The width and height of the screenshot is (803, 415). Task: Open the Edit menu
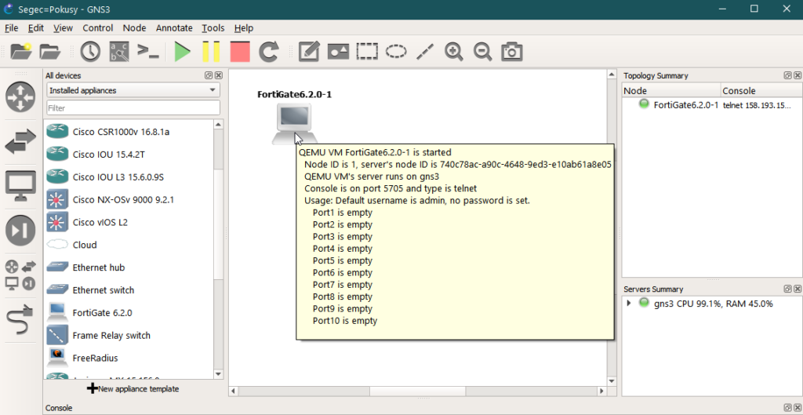pos(36,28)
